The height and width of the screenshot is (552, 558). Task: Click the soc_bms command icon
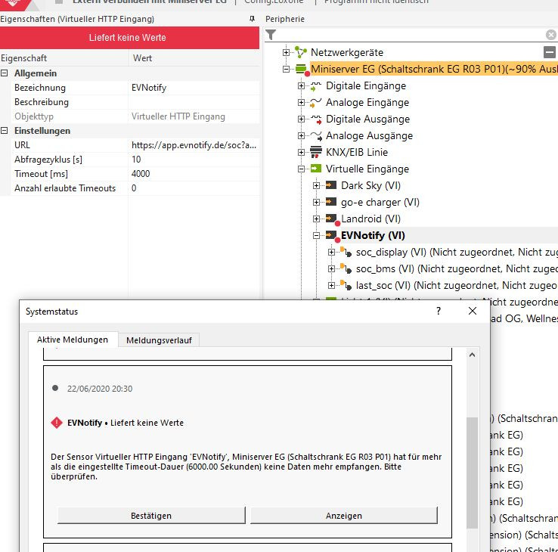tap(346, 268)
